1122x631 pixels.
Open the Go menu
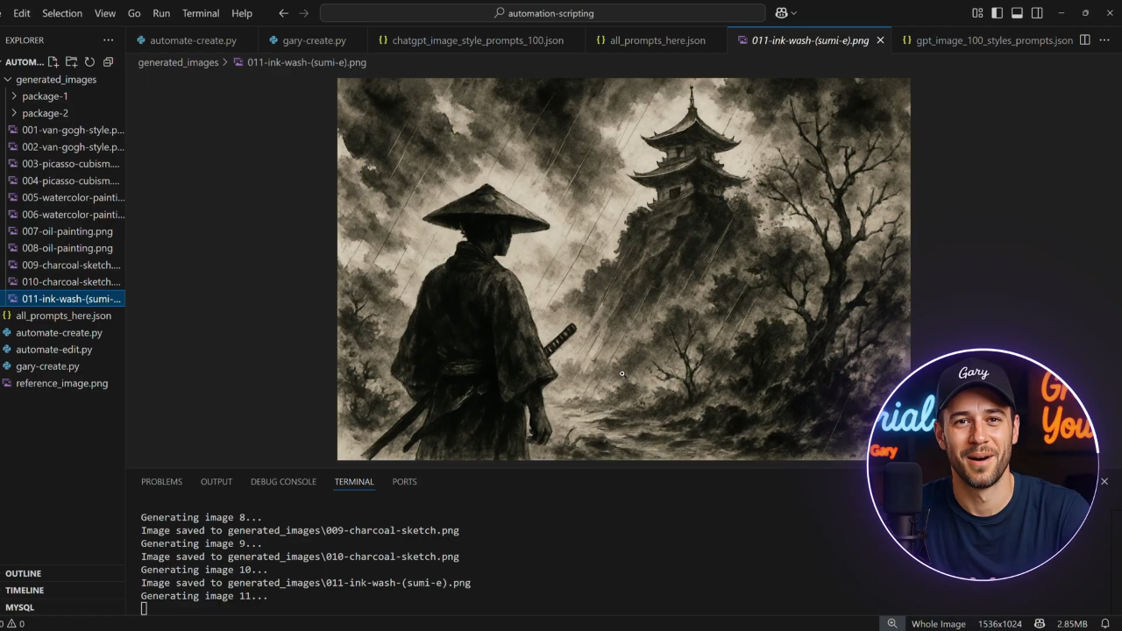pos(134,13)
